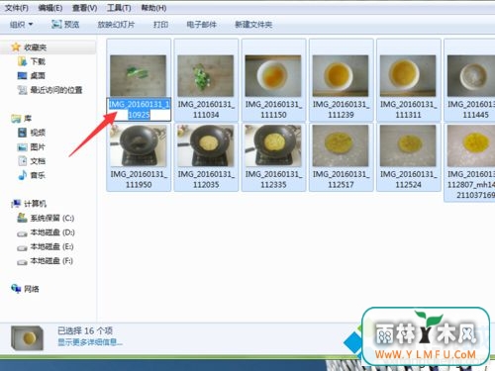Click the 计算机 icon
Viewport: 495px width, 371px height.
pyautogui.click(x=16, y=204)
